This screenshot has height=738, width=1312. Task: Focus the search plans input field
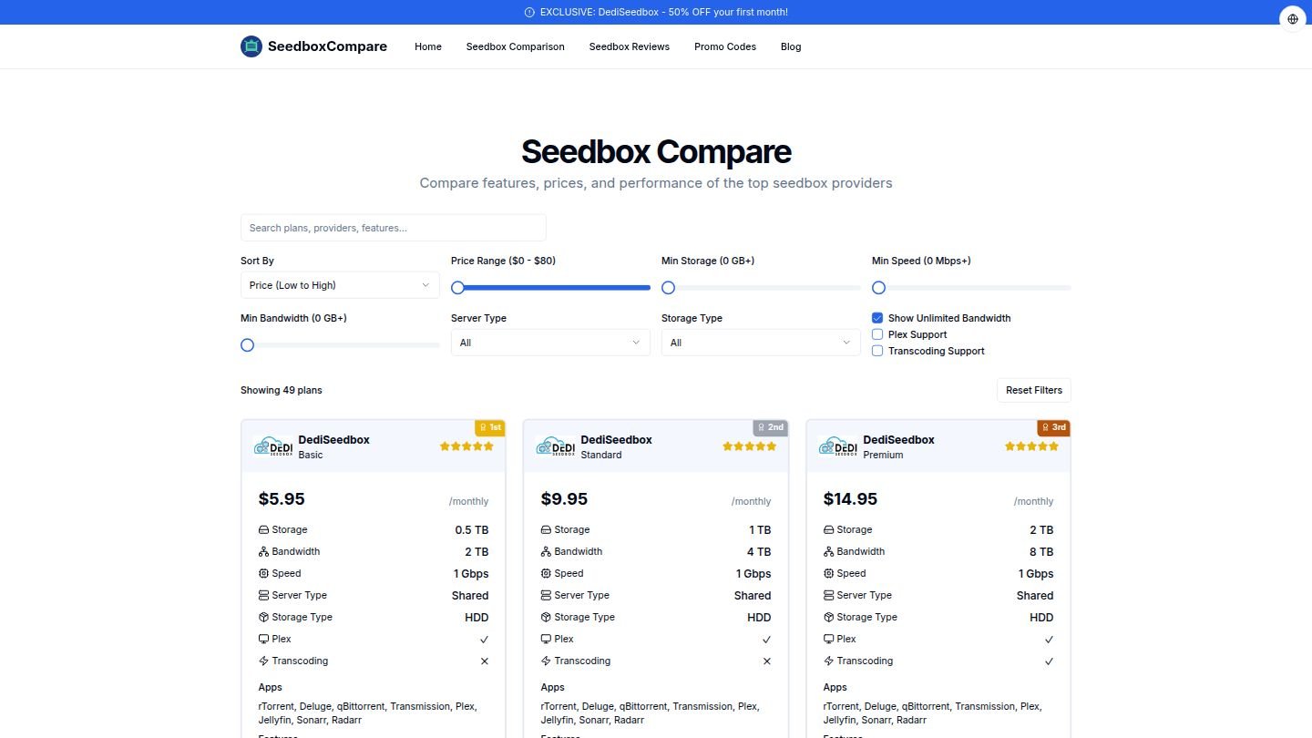394,228
